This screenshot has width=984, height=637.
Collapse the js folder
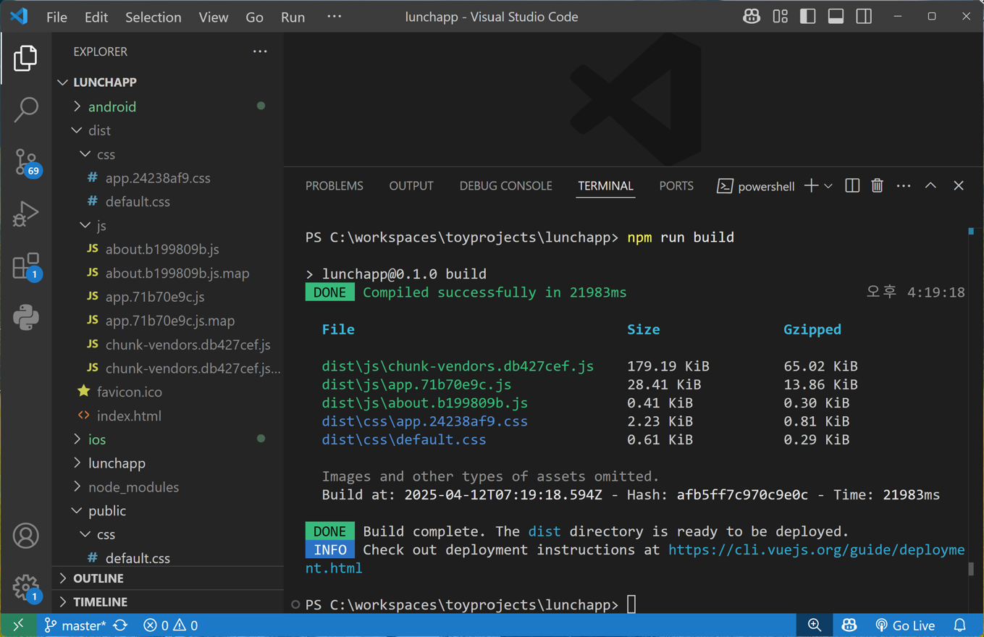(x=168, y=225)
